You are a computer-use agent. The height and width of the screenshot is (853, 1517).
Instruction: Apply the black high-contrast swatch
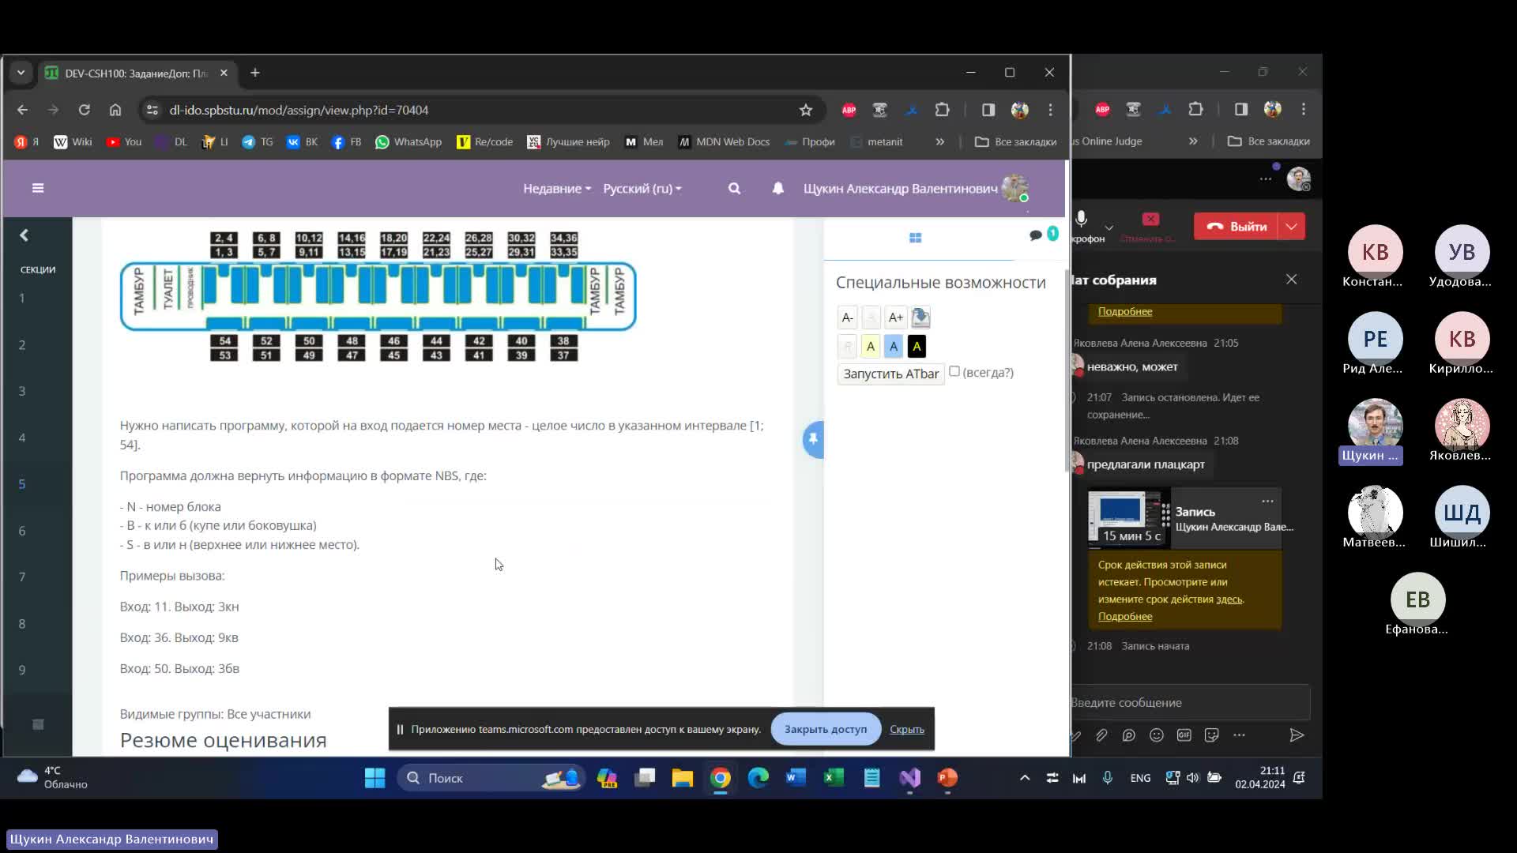[917, 346]
